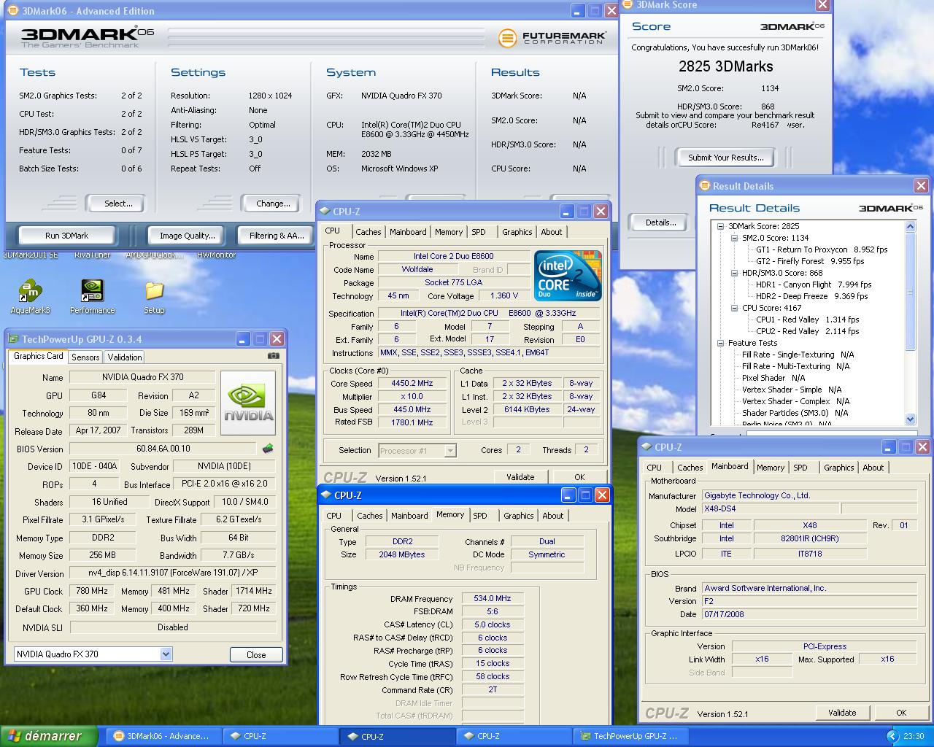Click the GPU-Z title bar icon
The width and height of the screenshot is (934, 747).
coord(12,339)
